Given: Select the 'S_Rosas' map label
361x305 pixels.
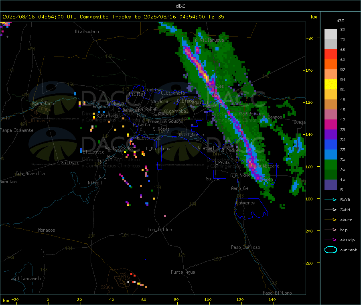Looking at the screenshot, I should click(161, 129).
